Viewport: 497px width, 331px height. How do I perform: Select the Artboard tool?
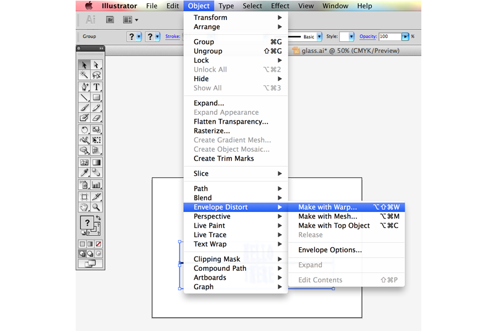[84, 197]
